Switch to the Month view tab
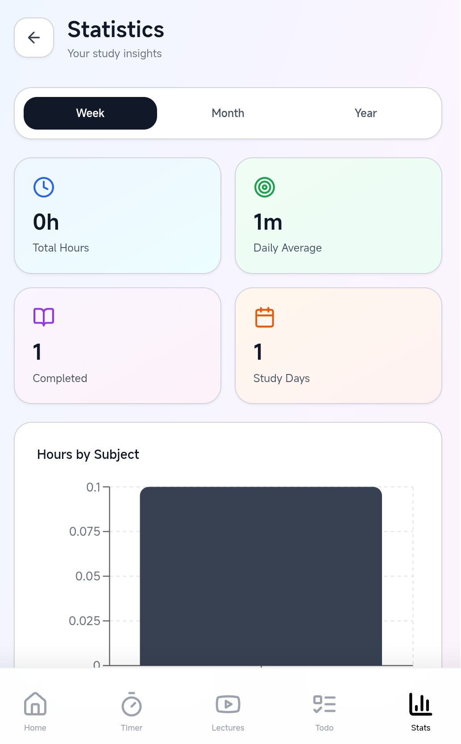This screenshot has width=461, height=744. coord(228,113)
